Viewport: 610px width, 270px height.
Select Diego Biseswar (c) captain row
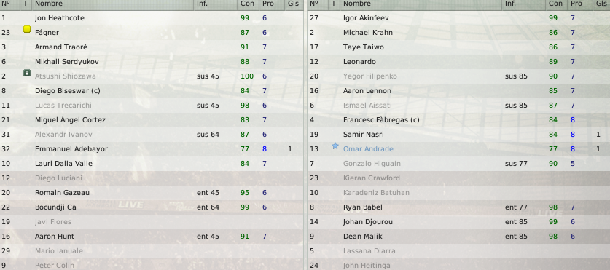[x=152, y=91]
